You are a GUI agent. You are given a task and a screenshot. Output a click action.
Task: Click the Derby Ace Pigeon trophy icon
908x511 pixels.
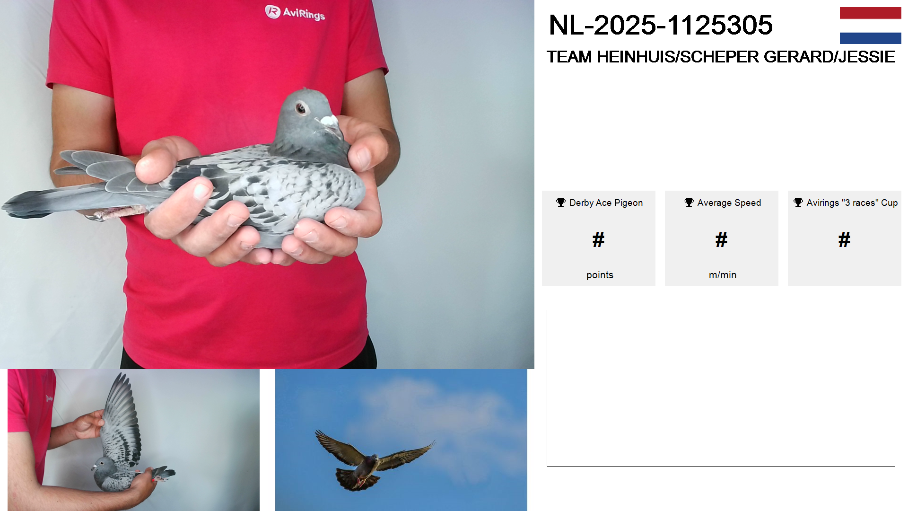(x=561, y=203)
